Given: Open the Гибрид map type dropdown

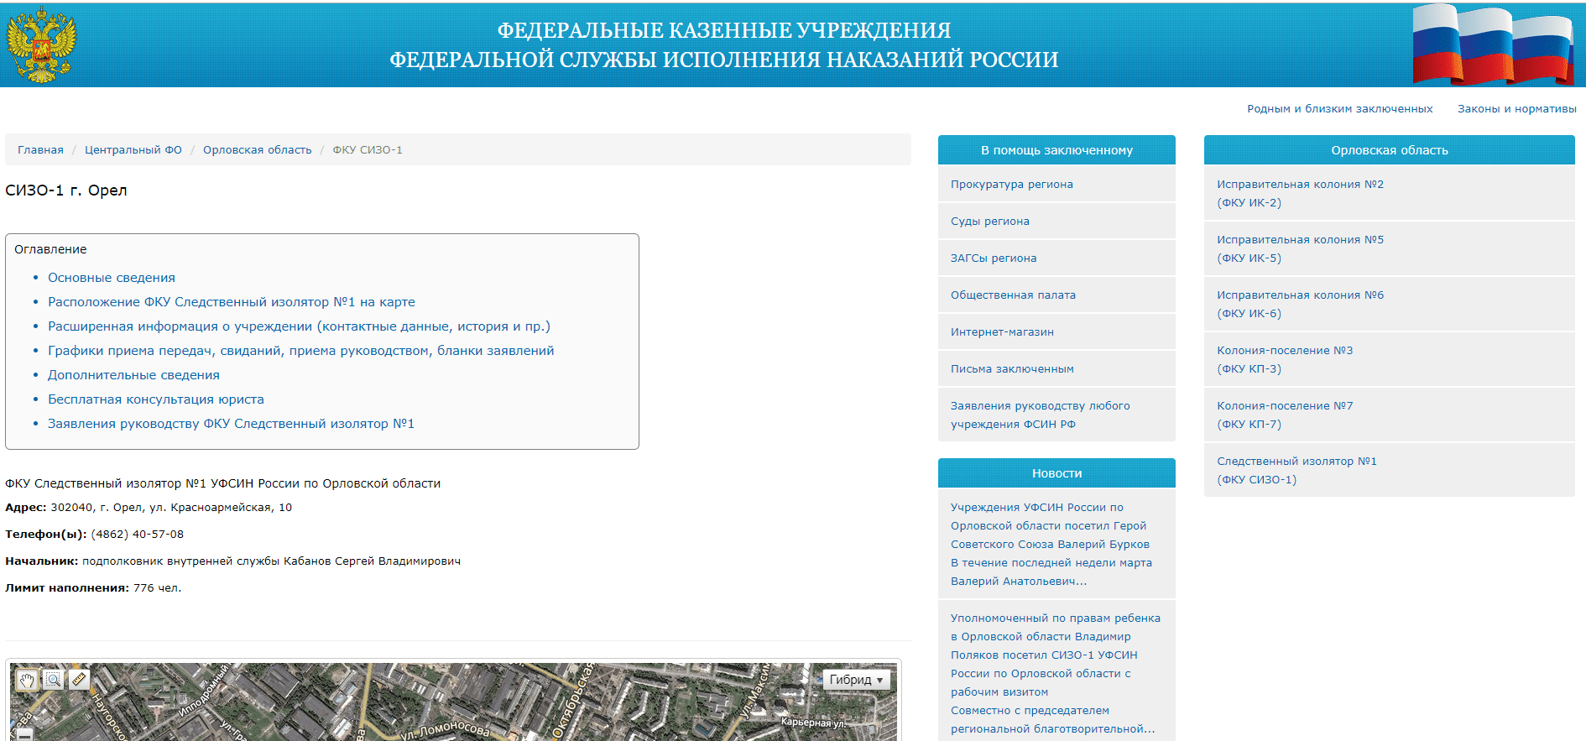Looking at the screenshot, I should pyautogui.click(x=856, y=680).
